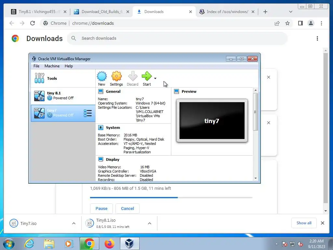Open Windows Explorer from the taskbar
Screen dimensions: 333x250
click(49, 243)
